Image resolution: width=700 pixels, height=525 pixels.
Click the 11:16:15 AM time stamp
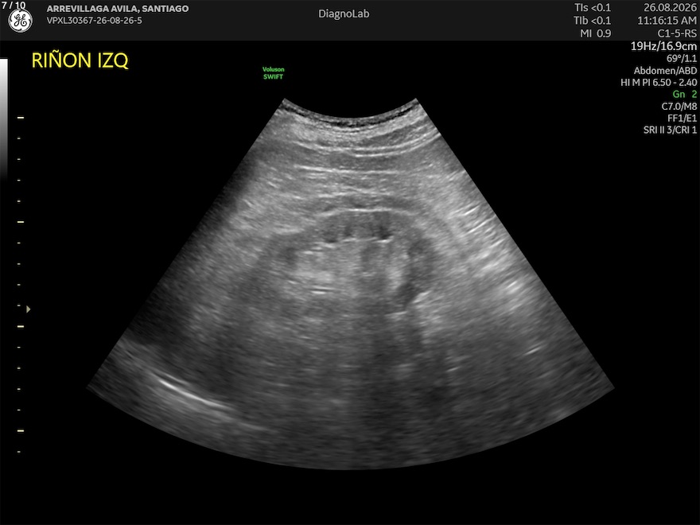667,21
